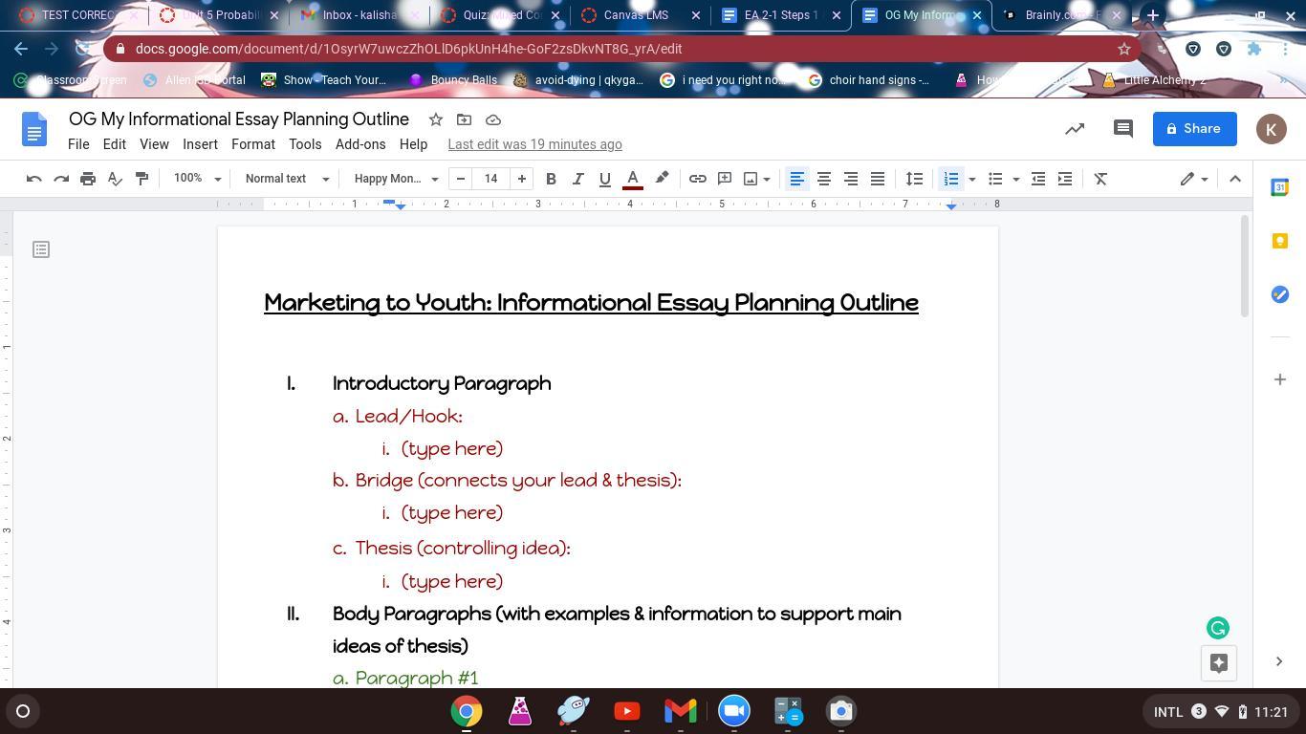Click the blue Share button
This screenshot has height=734, width=1306.
1194,129
